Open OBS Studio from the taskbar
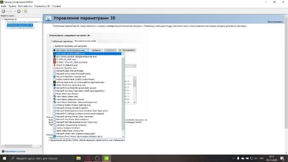Image resolution: width=288 pixels, height=162 pixels. tap(97, 158)
